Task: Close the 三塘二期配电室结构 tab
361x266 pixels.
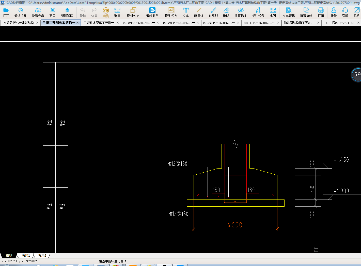Action: coord(77,23)
